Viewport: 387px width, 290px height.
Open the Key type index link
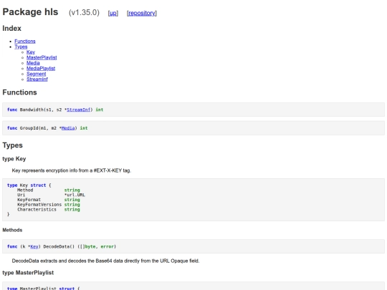pyautogui.click(x=31, y=52)
